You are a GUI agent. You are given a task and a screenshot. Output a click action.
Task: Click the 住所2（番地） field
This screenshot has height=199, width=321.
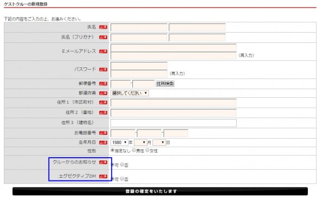[x=174, y=113]
